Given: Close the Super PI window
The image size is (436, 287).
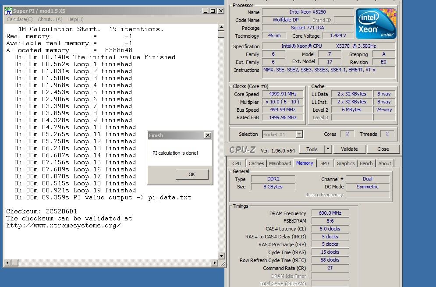Looking at the screenshot, I should pos(221,11).
